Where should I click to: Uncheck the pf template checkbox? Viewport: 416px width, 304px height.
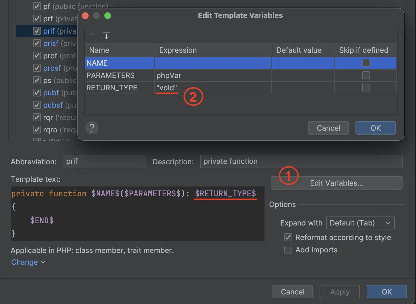(37, 6)
